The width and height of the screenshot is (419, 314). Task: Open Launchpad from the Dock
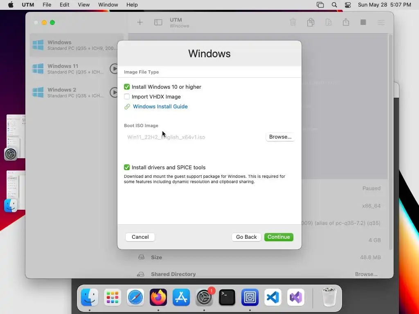113,297
